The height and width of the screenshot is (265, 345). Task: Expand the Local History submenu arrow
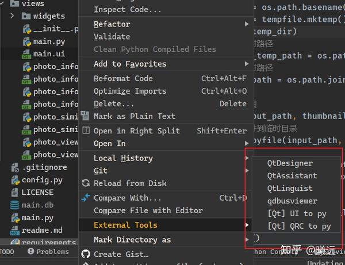[247, 158]
